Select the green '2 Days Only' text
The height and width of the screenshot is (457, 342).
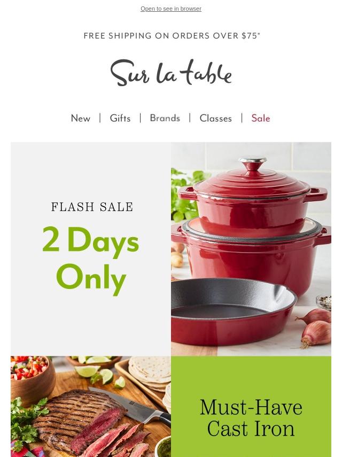91,260
